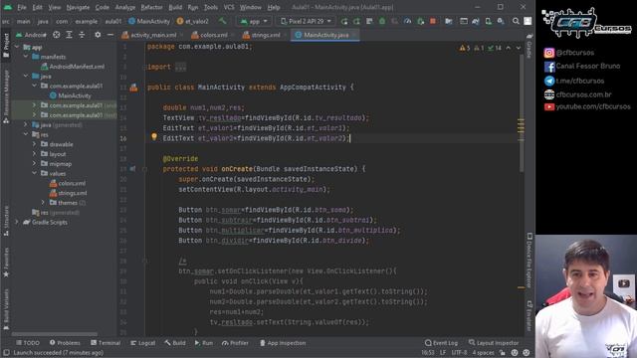Screen dimensions: 637x358
Task: Click the Attach Debugger to process icon
Action: (x=420, y=21)
